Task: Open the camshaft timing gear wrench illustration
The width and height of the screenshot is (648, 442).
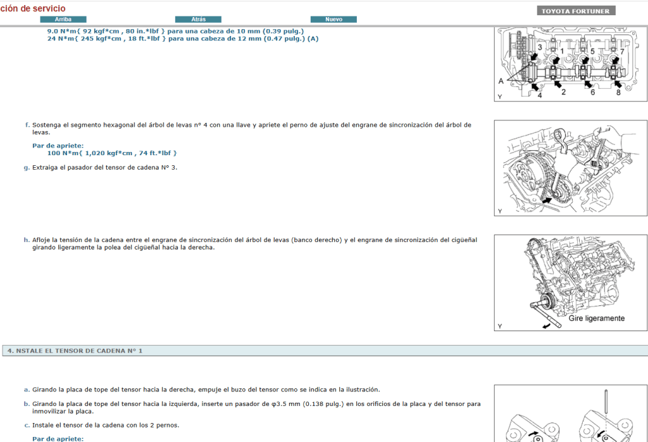Action: click(x=570, y=168)
